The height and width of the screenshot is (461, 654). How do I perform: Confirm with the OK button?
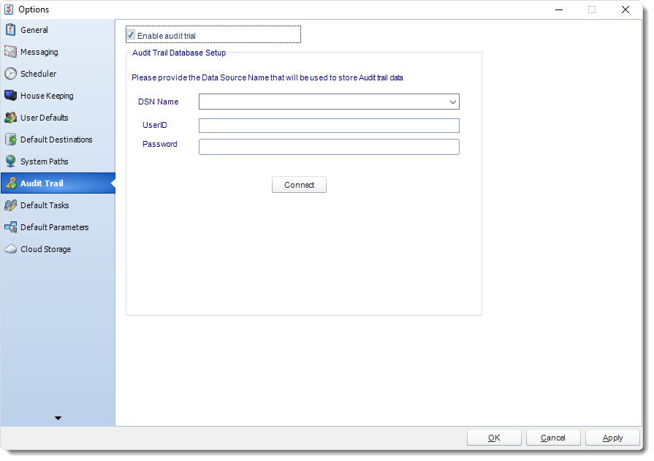[494, 438]
